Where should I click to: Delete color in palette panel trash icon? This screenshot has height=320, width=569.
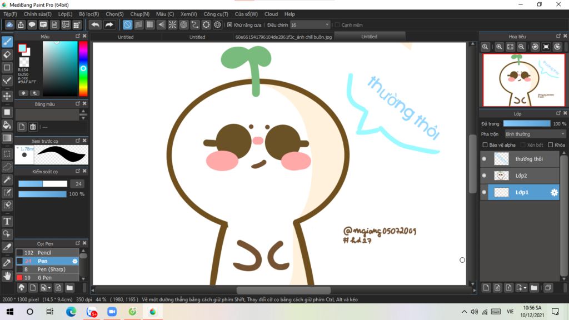(x=33, y=127)
